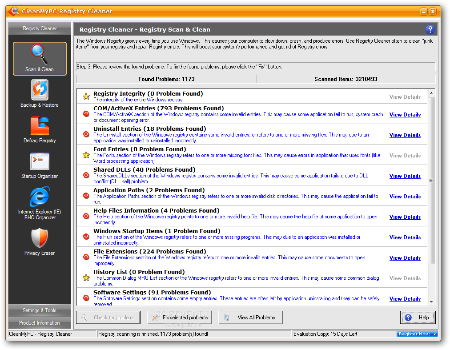Click Register Now in the status bar
The width and height of the screenshot is (450, 350).
tap(417, 334)
